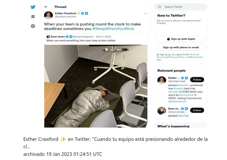Click Esther's avatar in Relevant people
Viewport: 227px width, 160px height.
tap(162, 80)
